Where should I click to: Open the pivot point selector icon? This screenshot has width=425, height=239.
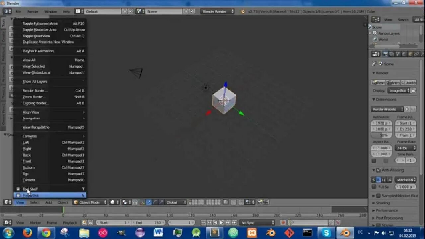point(126,202)
